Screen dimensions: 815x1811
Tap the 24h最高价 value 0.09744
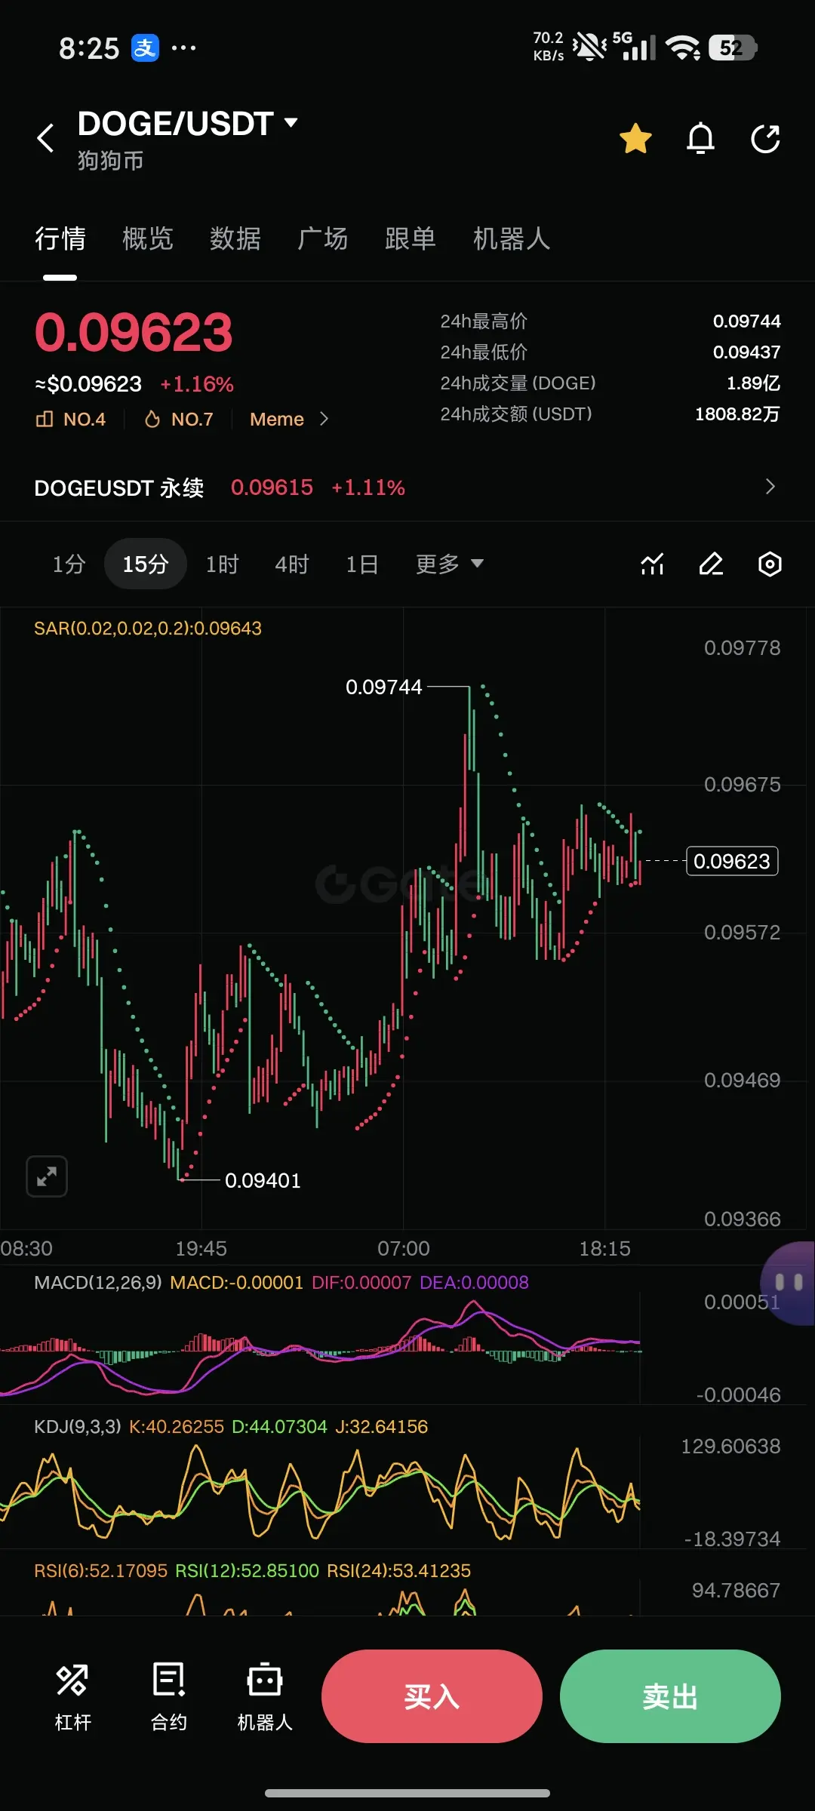(746, 321)
